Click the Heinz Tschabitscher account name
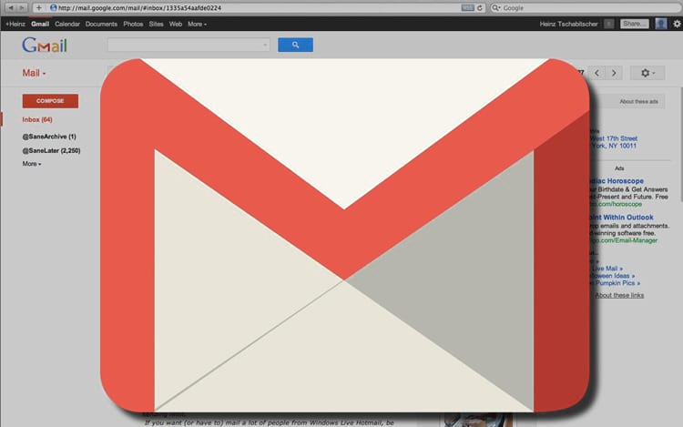 [568, 24]
